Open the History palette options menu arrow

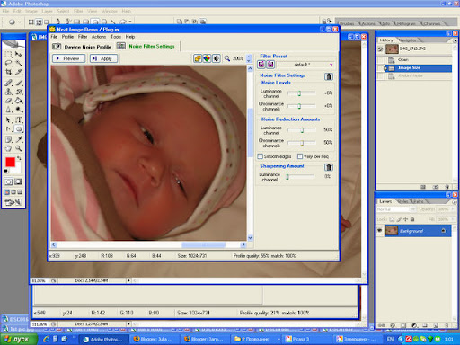[455, 40]
